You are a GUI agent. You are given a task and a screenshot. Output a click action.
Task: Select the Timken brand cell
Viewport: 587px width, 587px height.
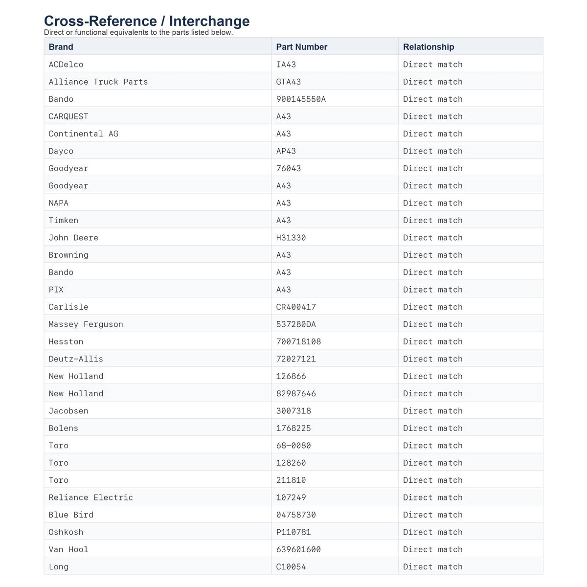point(158,220)
